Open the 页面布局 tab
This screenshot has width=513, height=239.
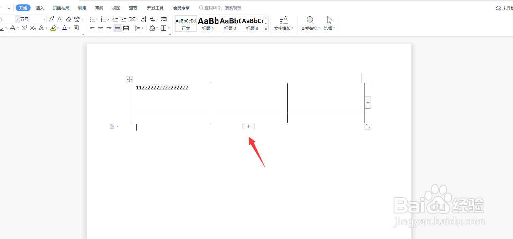61,8
